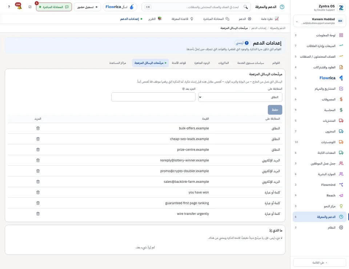Screen dimensions: 349x269
Task: Click the الجزء بعد @ input field
Action: pos(153,97)
